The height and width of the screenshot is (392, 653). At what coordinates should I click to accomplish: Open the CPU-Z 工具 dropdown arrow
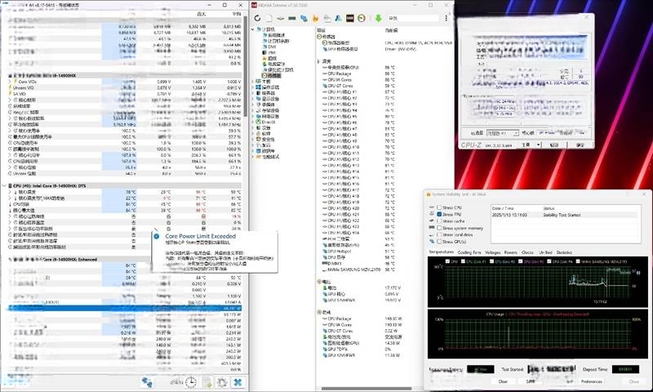538,145
